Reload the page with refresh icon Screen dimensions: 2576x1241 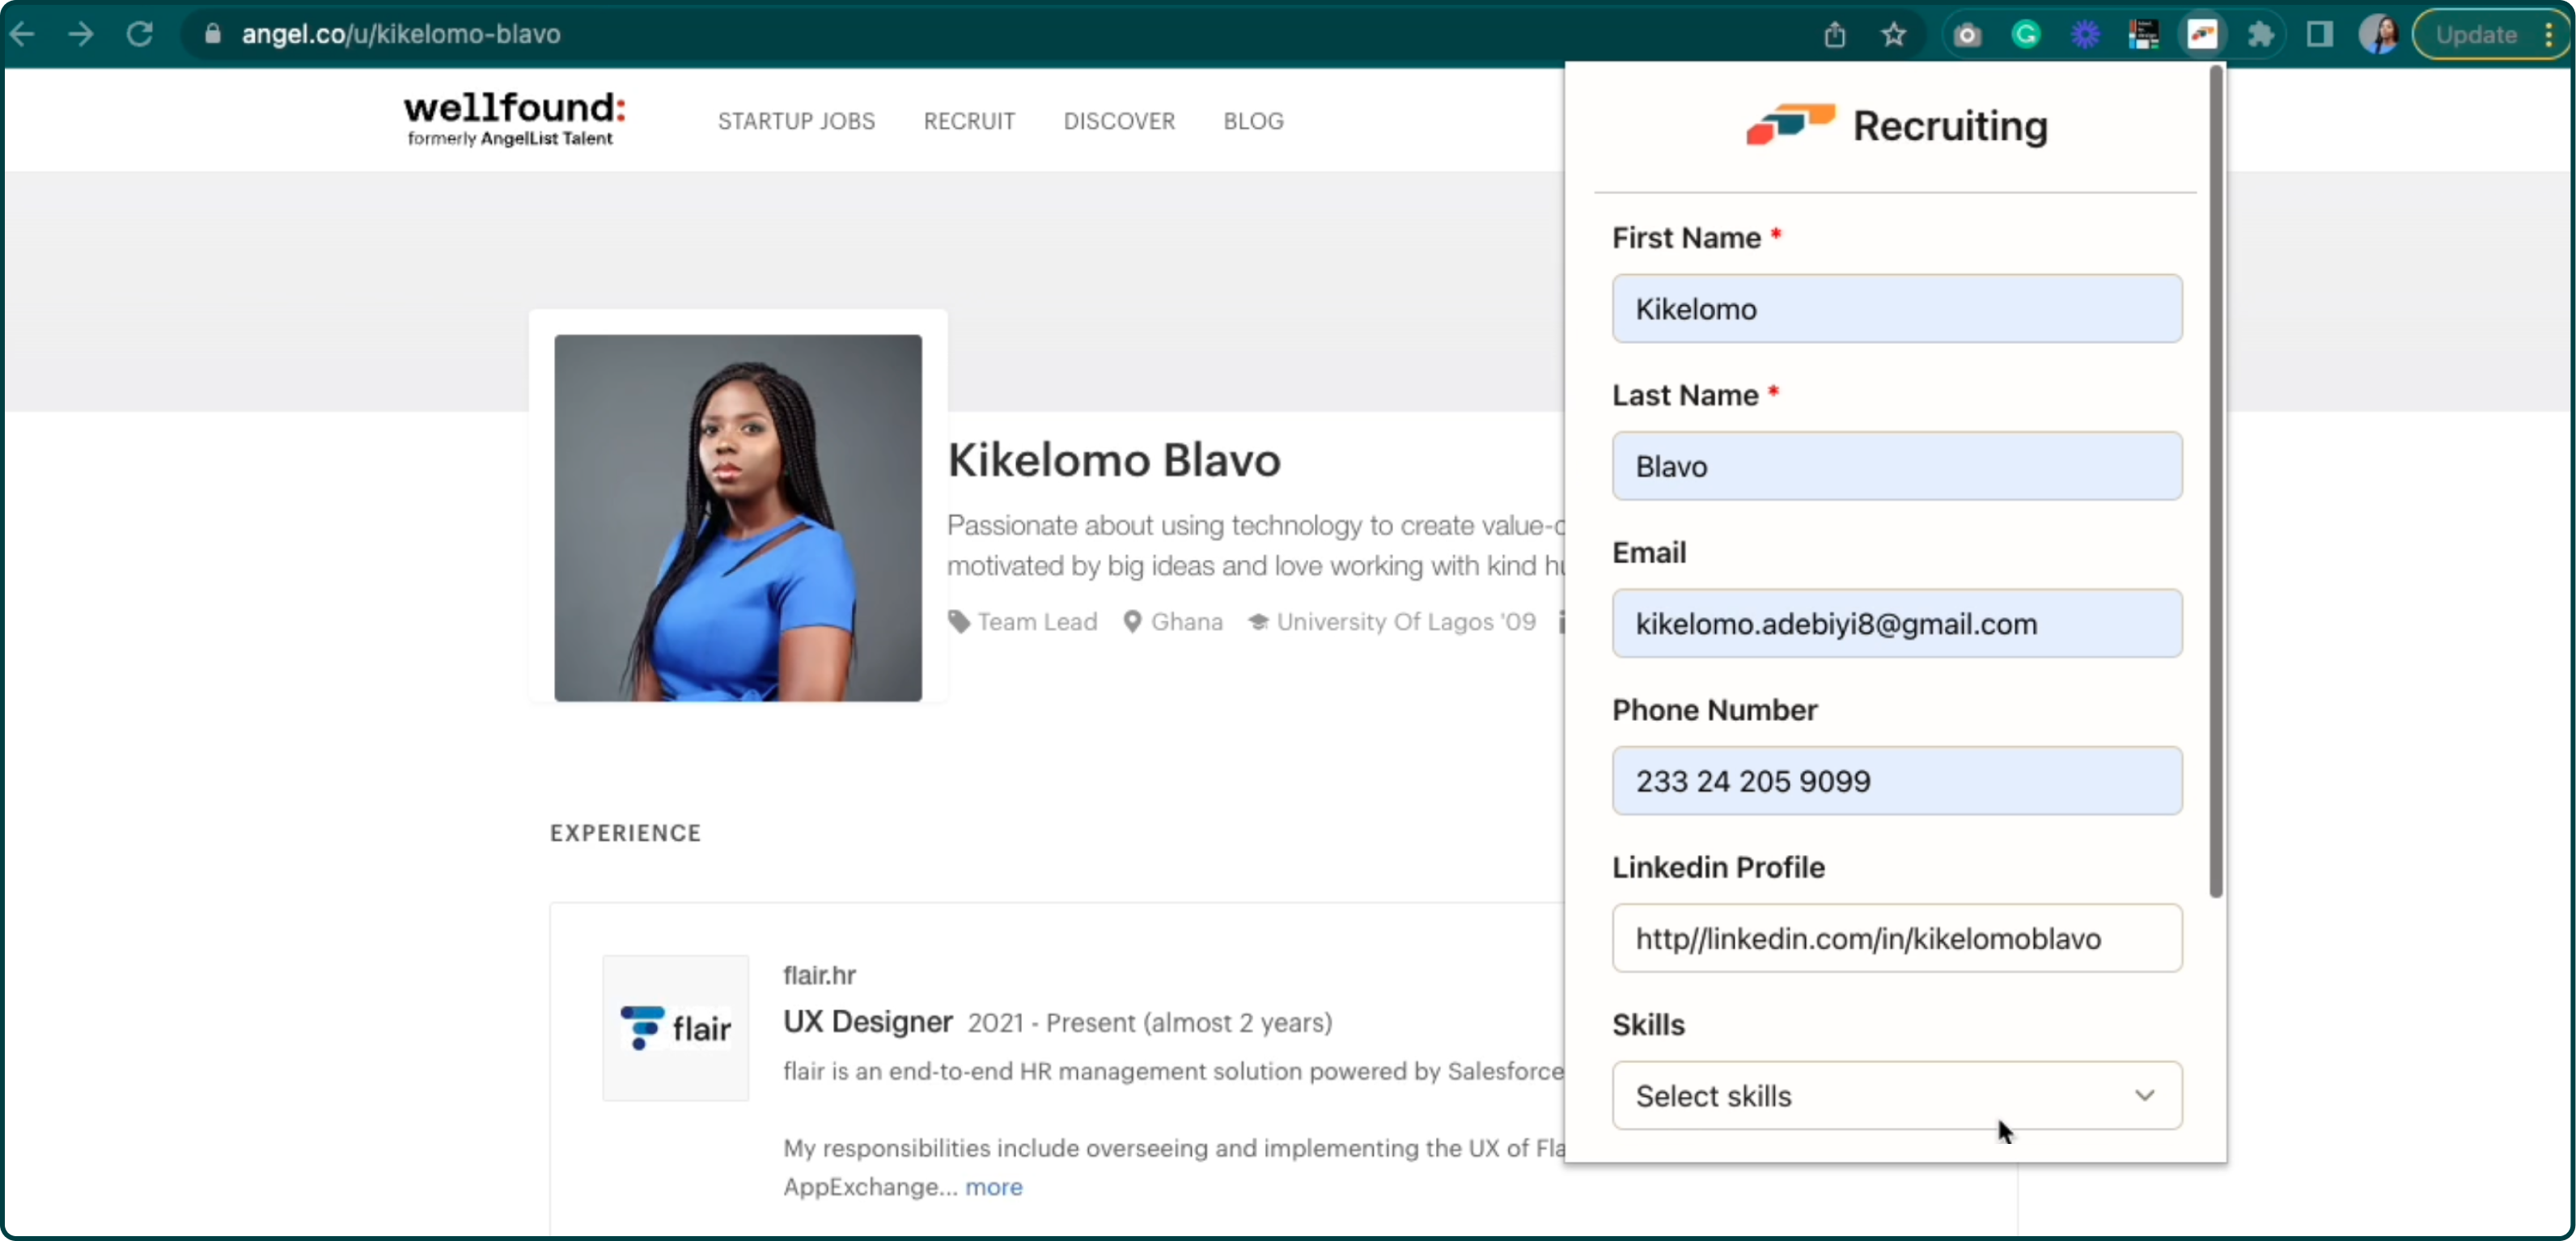coord(140,35)
